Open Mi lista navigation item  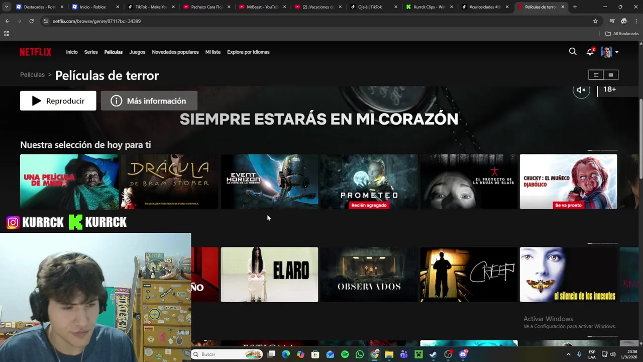tap(213, 52)
